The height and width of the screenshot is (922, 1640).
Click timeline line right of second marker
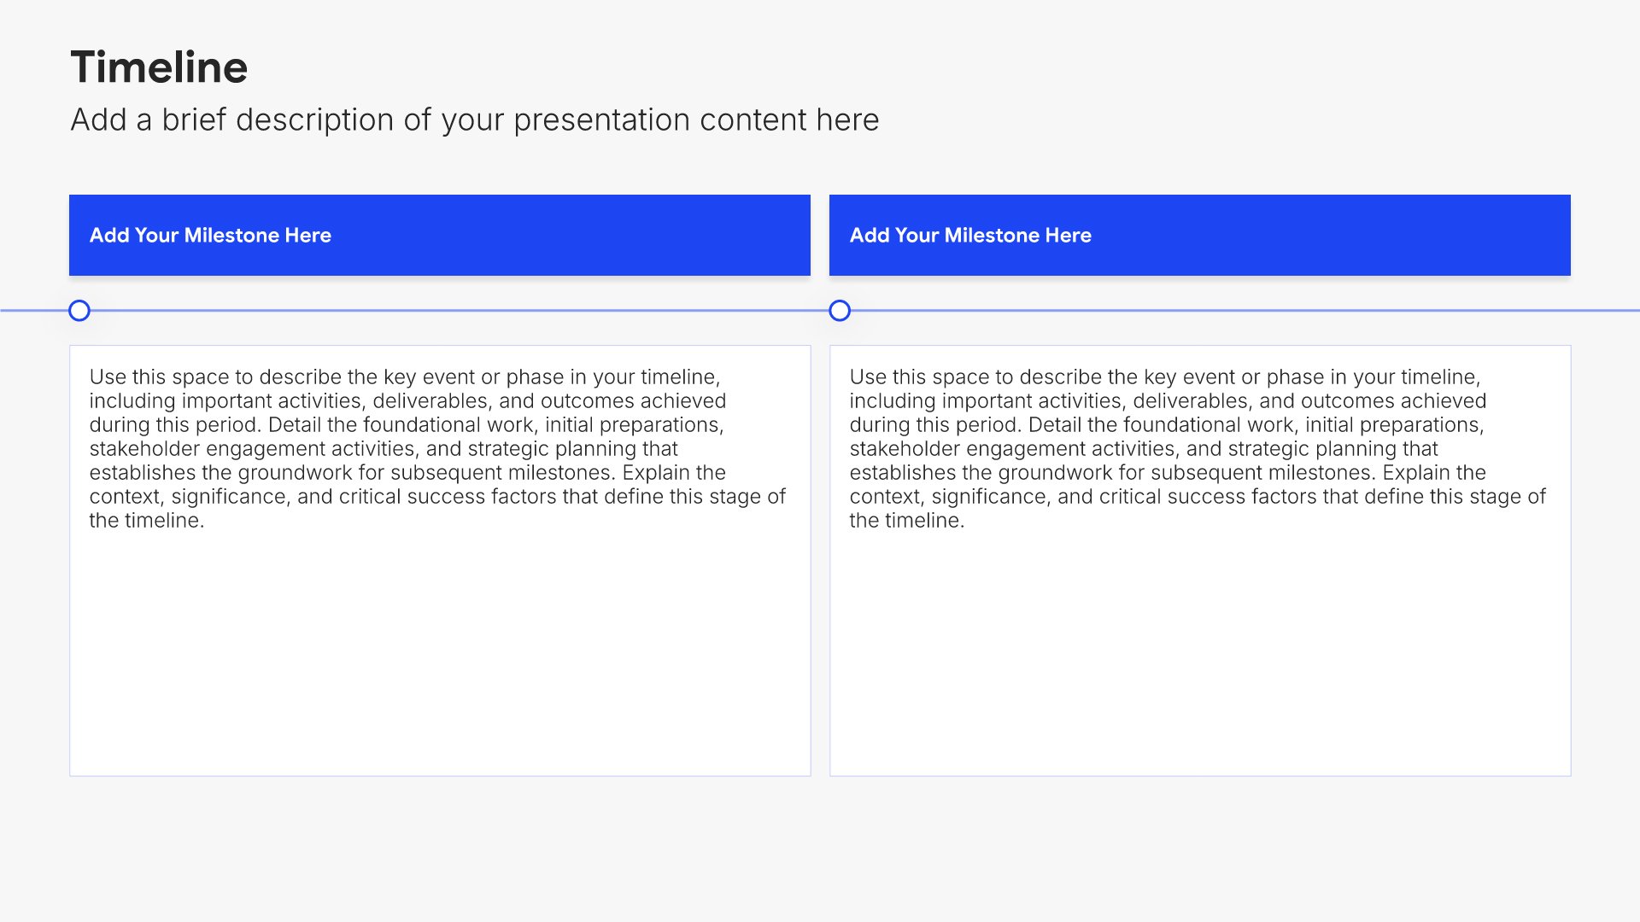(x=1239, y=311)
